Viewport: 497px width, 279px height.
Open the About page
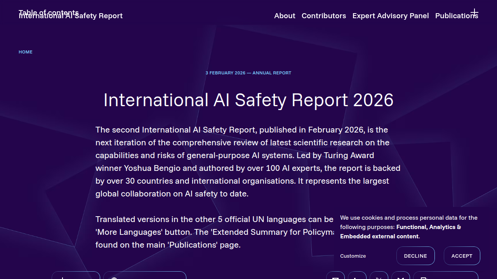285,16
